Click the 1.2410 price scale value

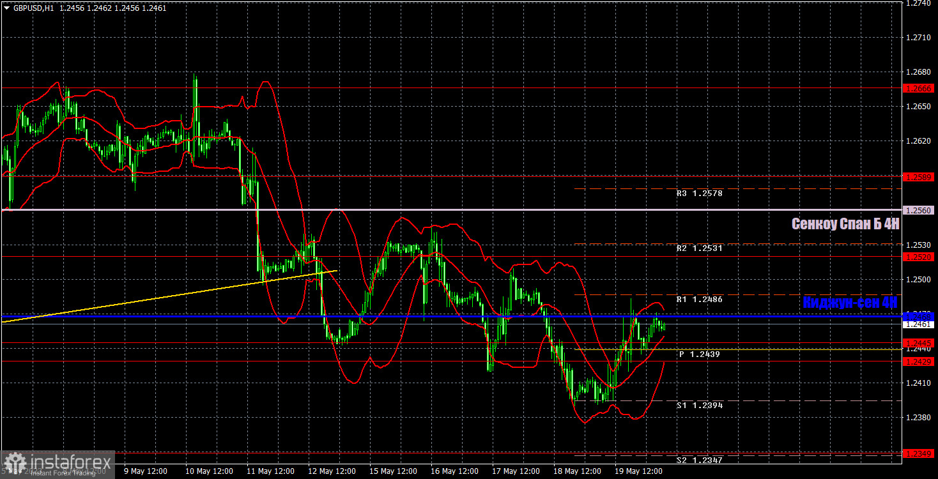click(x=919, y=383)
